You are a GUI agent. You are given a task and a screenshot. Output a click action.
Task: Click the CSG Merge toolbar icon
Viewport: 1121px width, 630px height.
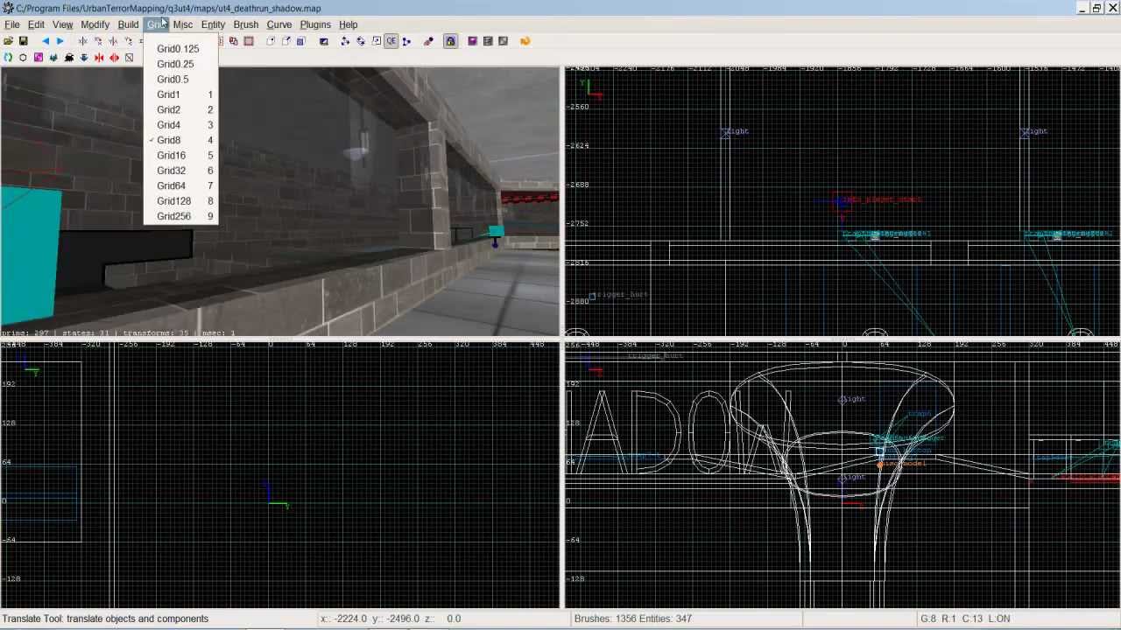[234, 41]
